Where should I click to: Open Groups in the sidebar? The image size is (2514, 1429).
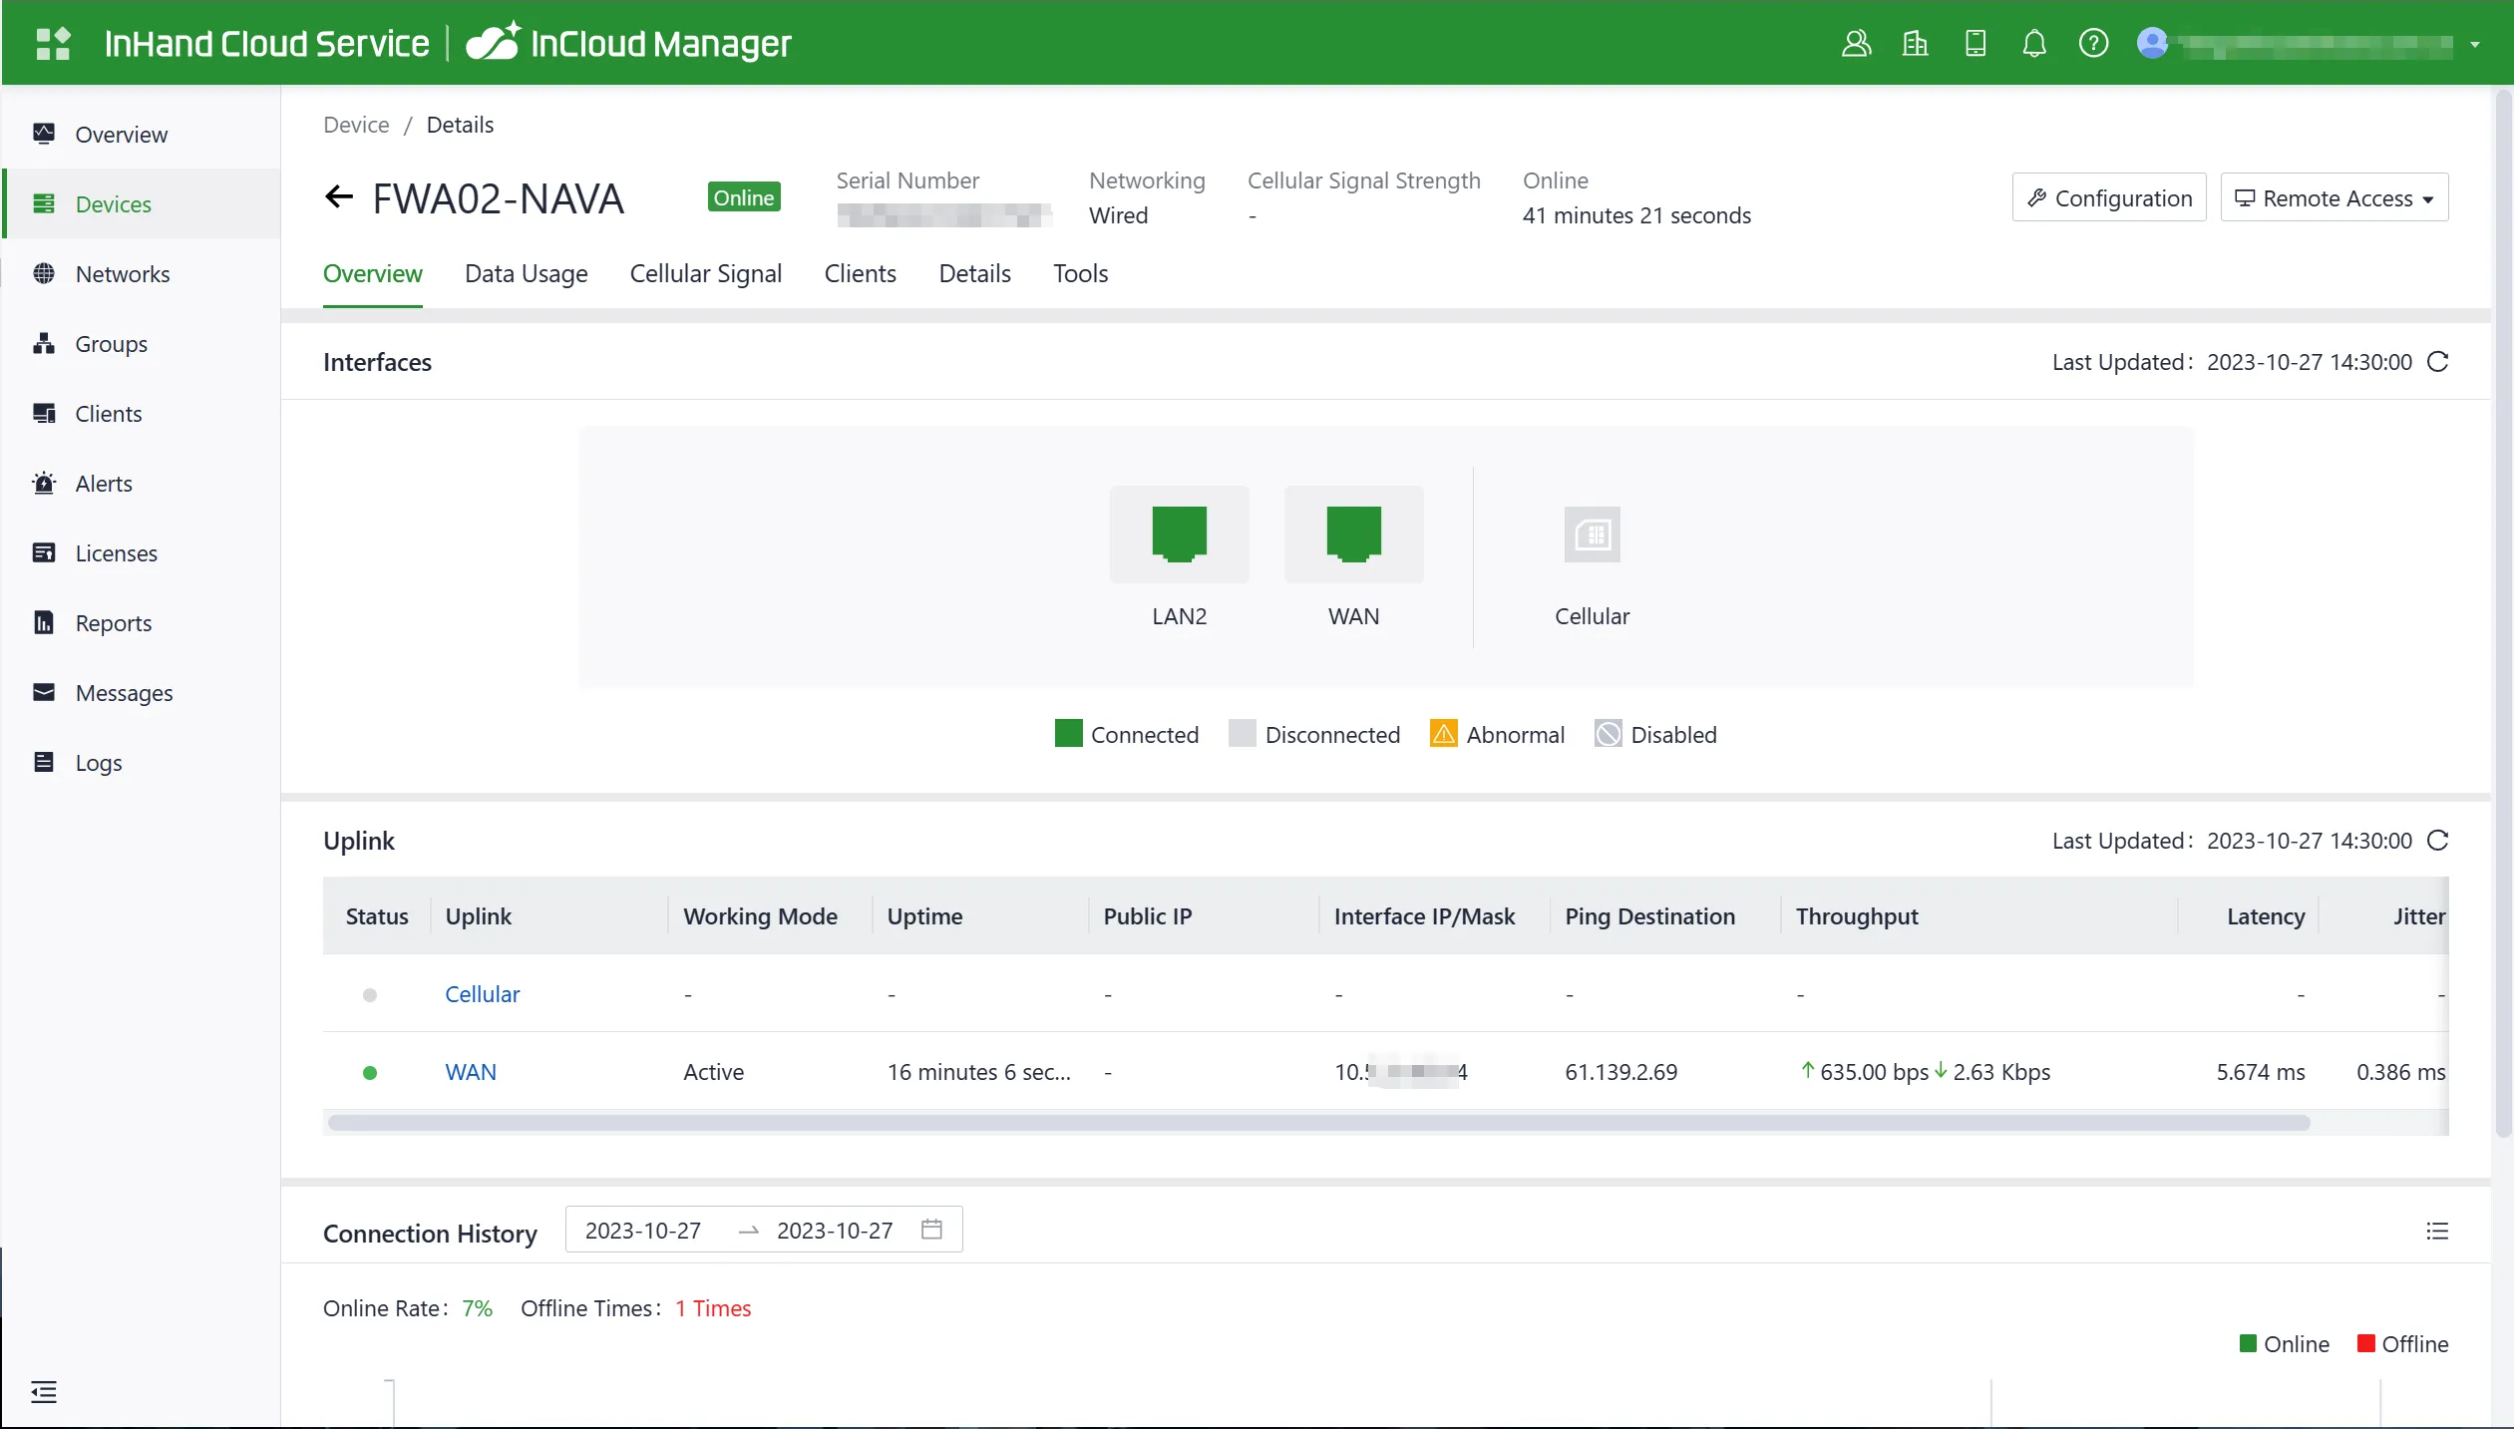(x=141, y=344)
